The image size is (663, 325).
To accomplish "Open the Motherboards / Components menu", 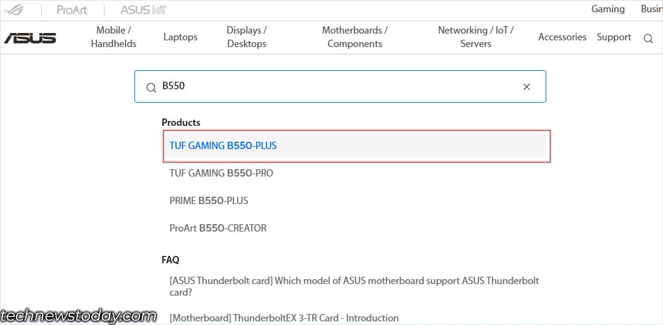I will point(355,37).
